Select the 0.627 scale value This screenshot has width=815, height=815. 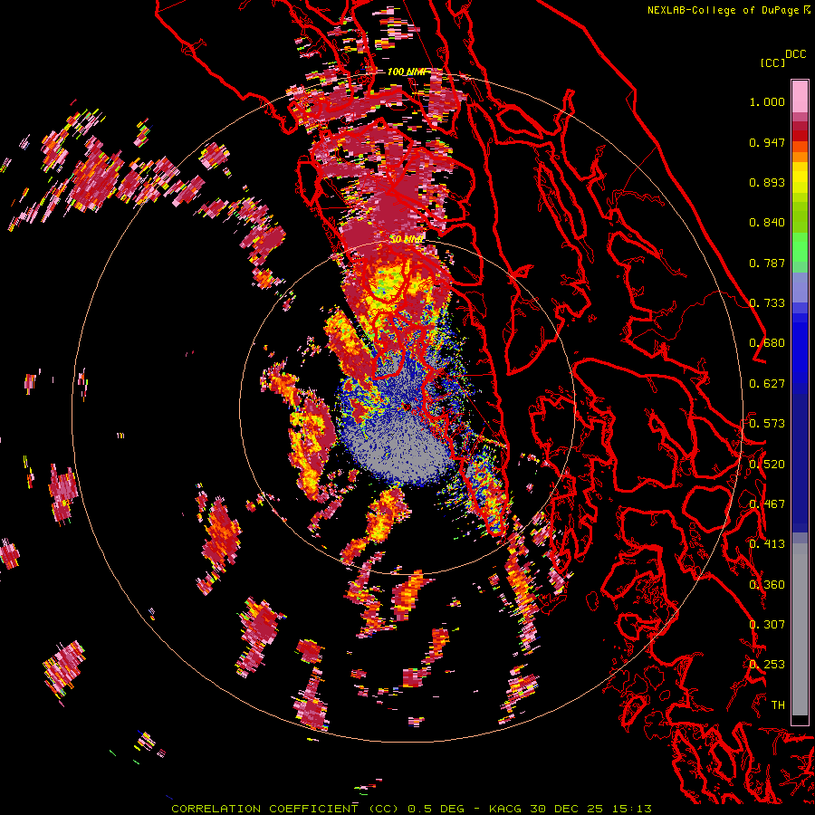tap(767, 384)
